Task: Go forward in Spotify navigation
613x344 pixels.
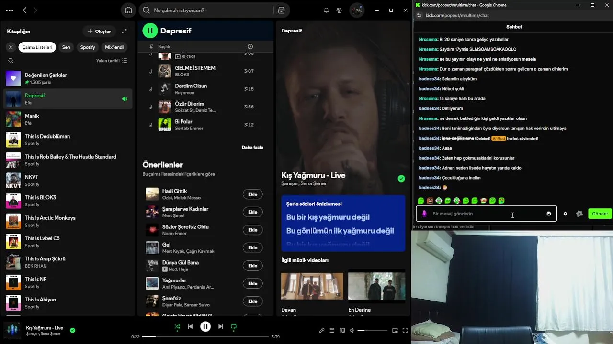Action: tap(35, 10)
